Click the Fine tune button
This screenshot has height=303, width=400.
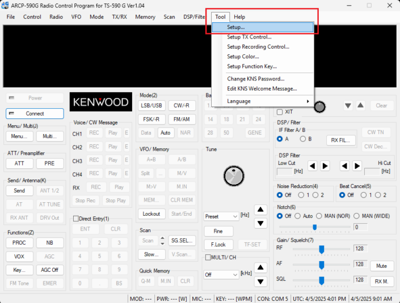(x=218, y=231)
